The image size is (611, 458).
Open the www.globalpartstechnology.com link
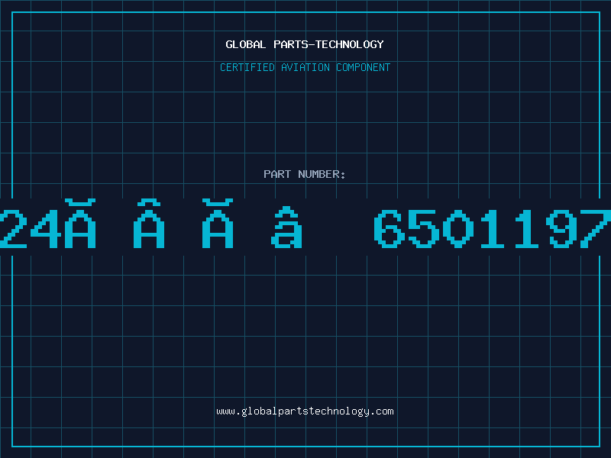click(x=305, y=411)
